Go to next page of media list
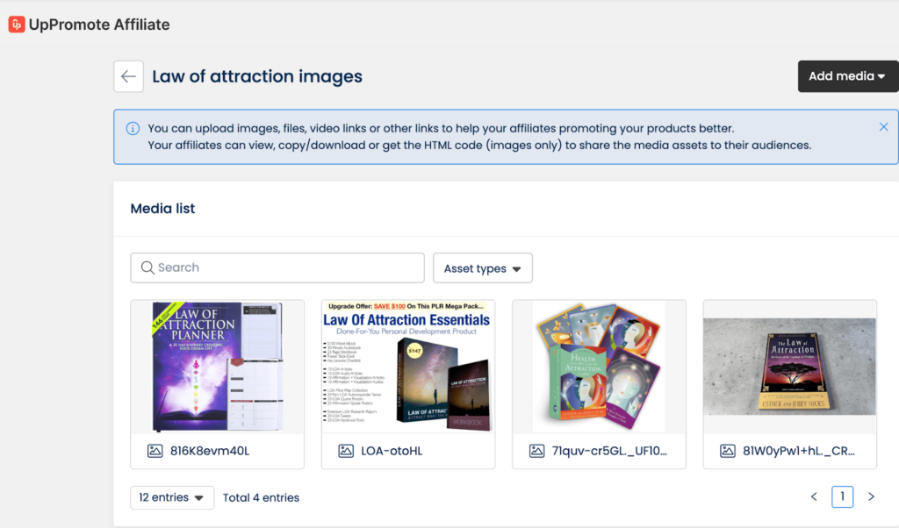Viewport: 899px width, 528px height. [x=871, y=497]
